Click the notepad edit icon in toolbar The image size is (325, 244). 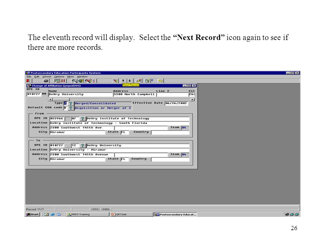pyautogui.click(x=147, y=81)
